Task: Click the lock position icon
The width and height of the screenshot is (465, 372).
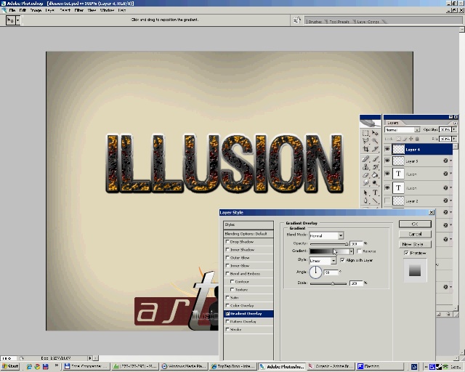Action: [x=411, y=139]
